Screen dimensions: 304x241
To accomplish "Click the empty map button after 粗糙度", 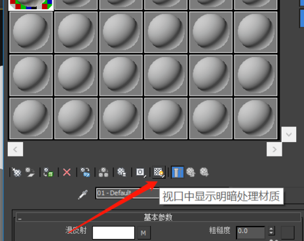I will coord(288,232).
